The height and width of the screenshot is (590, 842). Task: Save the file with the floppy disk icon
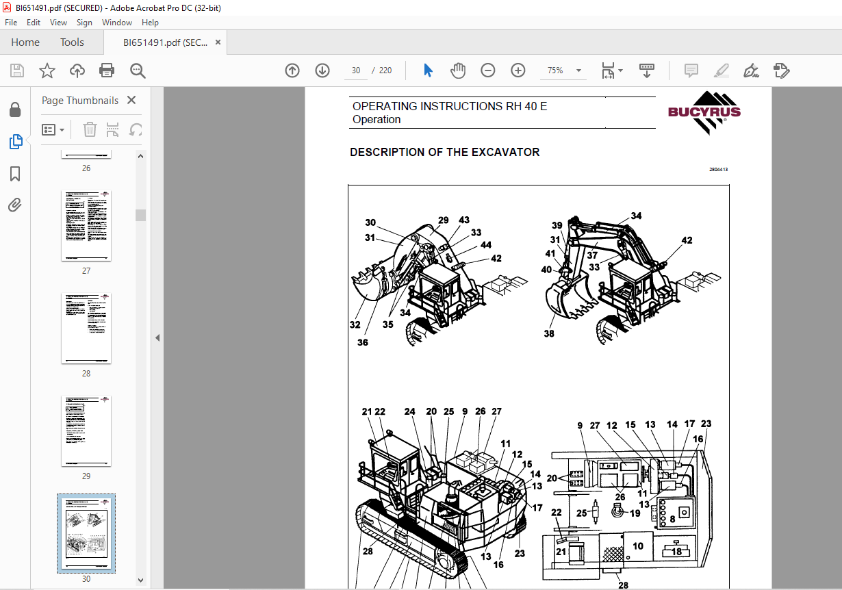(x=17, y=70)
